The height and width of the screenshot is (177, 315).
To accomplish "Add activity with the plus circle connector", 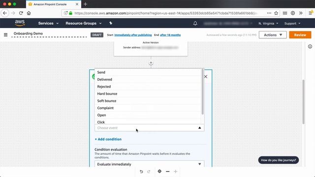I will (151, 63).
